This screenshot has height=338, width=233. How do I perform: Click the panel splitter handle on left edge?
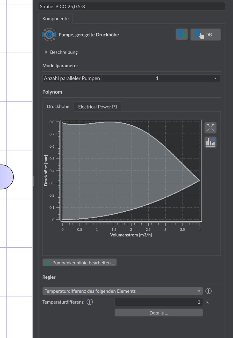34,181
